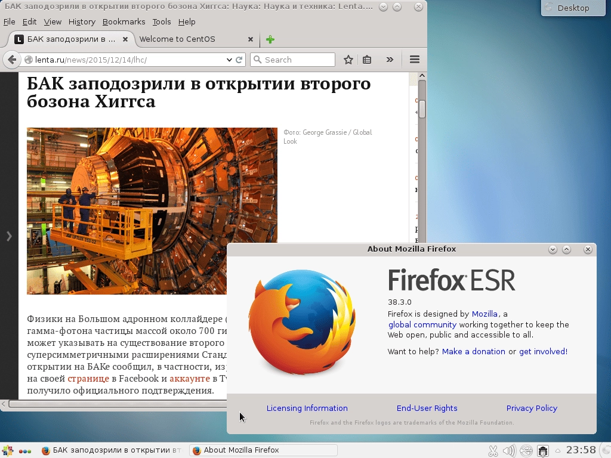
Task: Close the lenta.ru БАК tab
Action: tap(125, 39)
